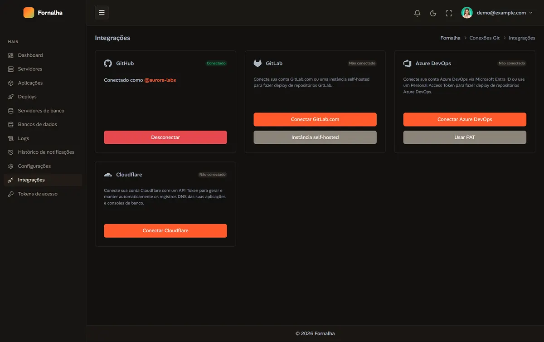Click the GitHub card title text

pos(125,64)
